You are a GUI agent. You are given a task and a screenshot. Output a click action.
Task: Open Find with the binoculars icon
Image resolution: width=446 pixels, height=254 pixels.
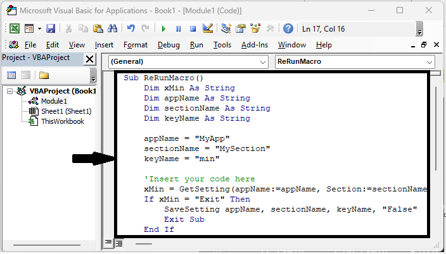113,28
